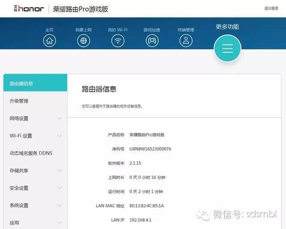Viewport: 286px width, 229px height.
Task: Click the 荣耀路由Pro游戏版 header title
Action: (x=80, y=9)
